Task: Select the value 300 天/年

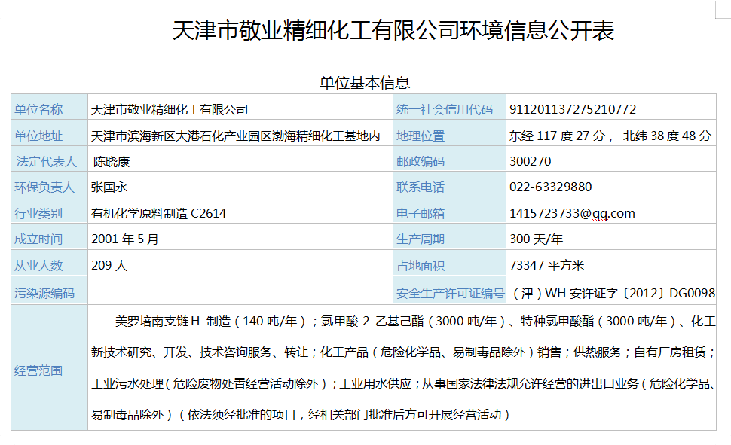Action: click(x=536, y=239)
